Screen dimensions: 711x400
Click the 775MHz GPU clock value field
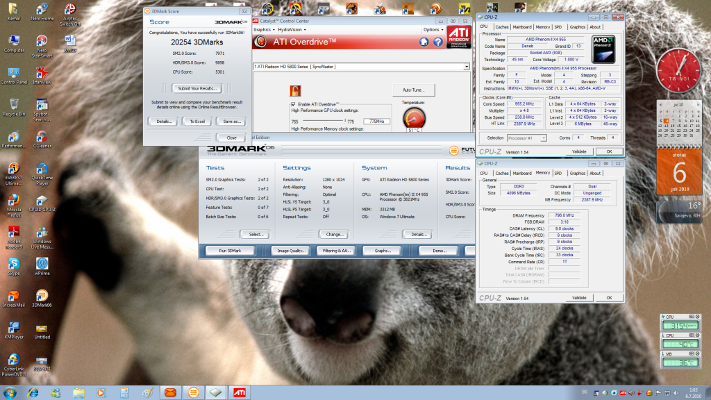click(x=376, y=122)
